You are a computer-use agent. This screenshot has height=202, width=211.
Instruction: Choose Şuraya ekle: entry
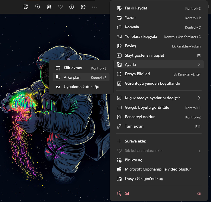pyautogui.click(x=159, y=141)
